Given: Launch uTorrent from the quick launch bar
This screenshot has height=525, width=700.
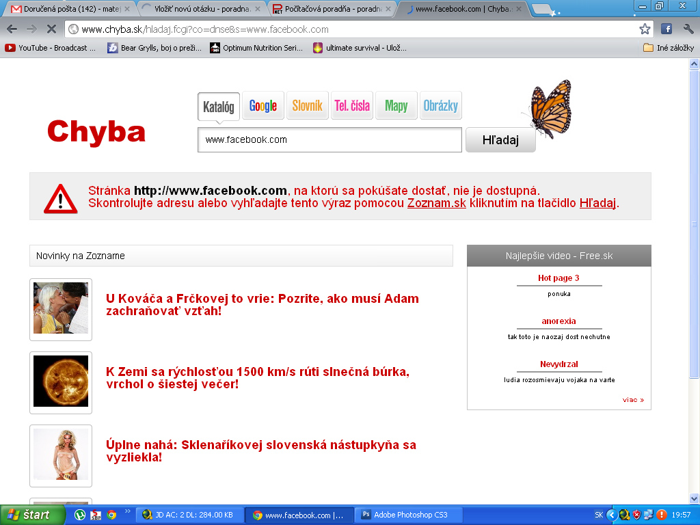Looking at the screenshot, I should pos(80,515).
